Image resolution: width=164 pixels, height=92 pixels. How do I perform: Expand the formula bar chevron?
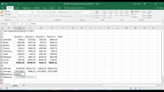[162, 24]
